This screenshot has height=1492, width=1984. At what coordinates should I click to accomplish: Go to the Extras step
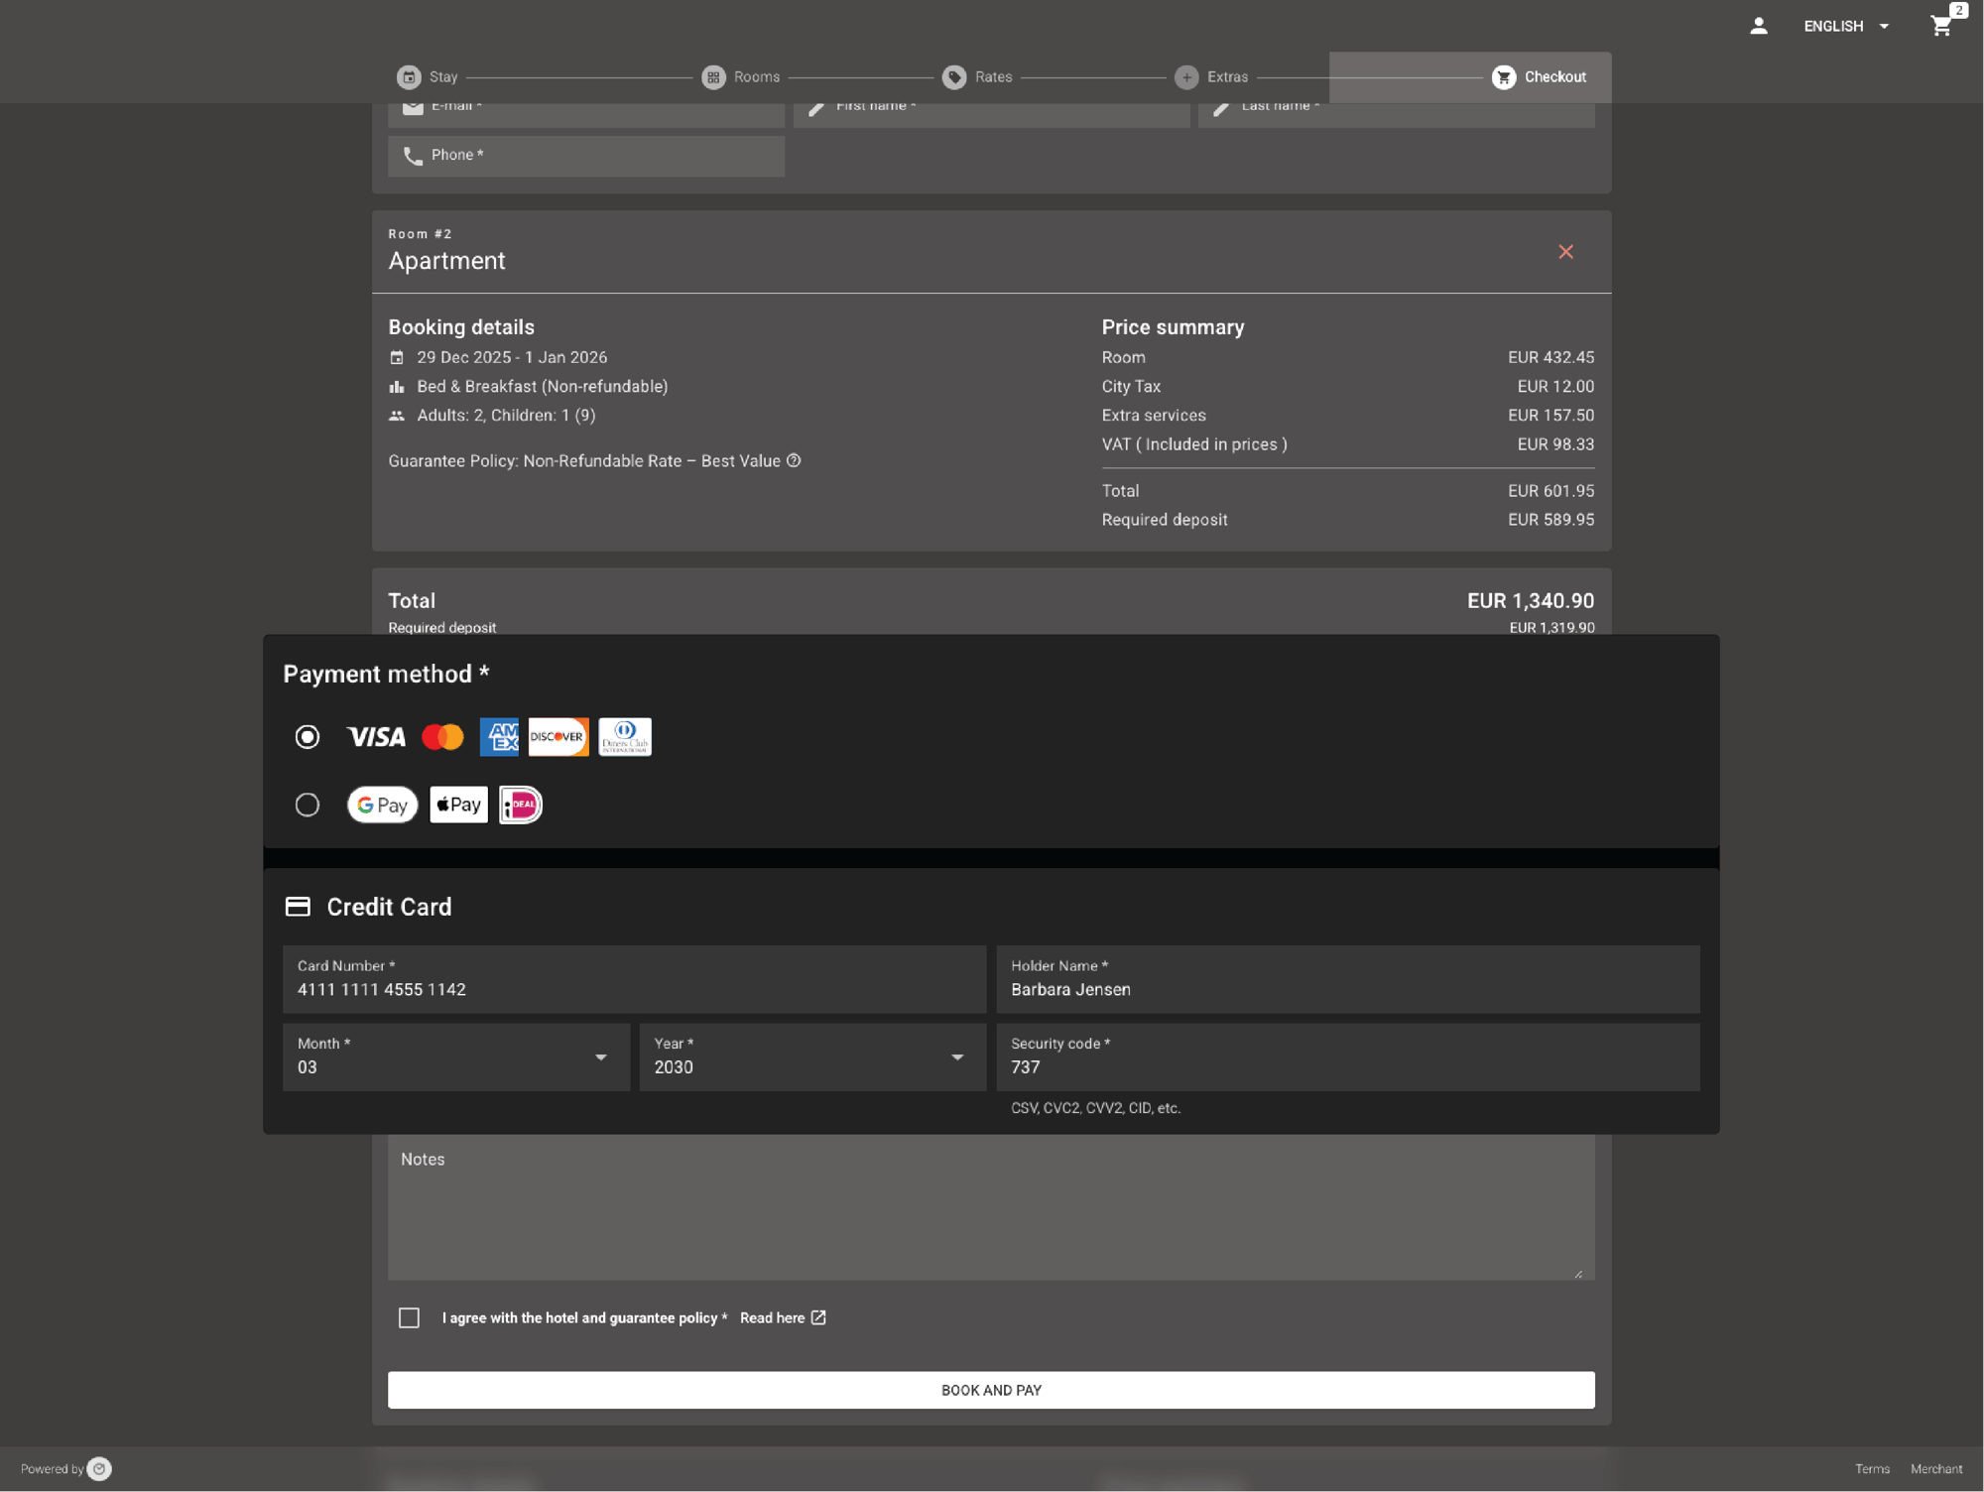tap(1213, 76)
